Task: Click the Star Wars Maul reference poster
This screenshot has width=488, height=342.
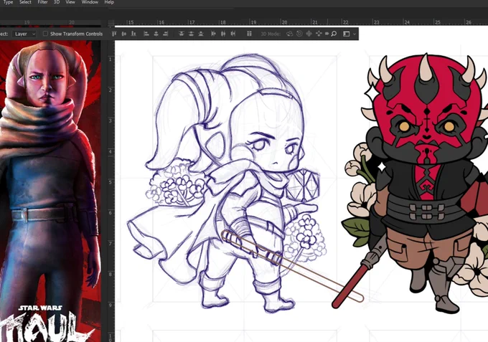Action: pos(50,191)
